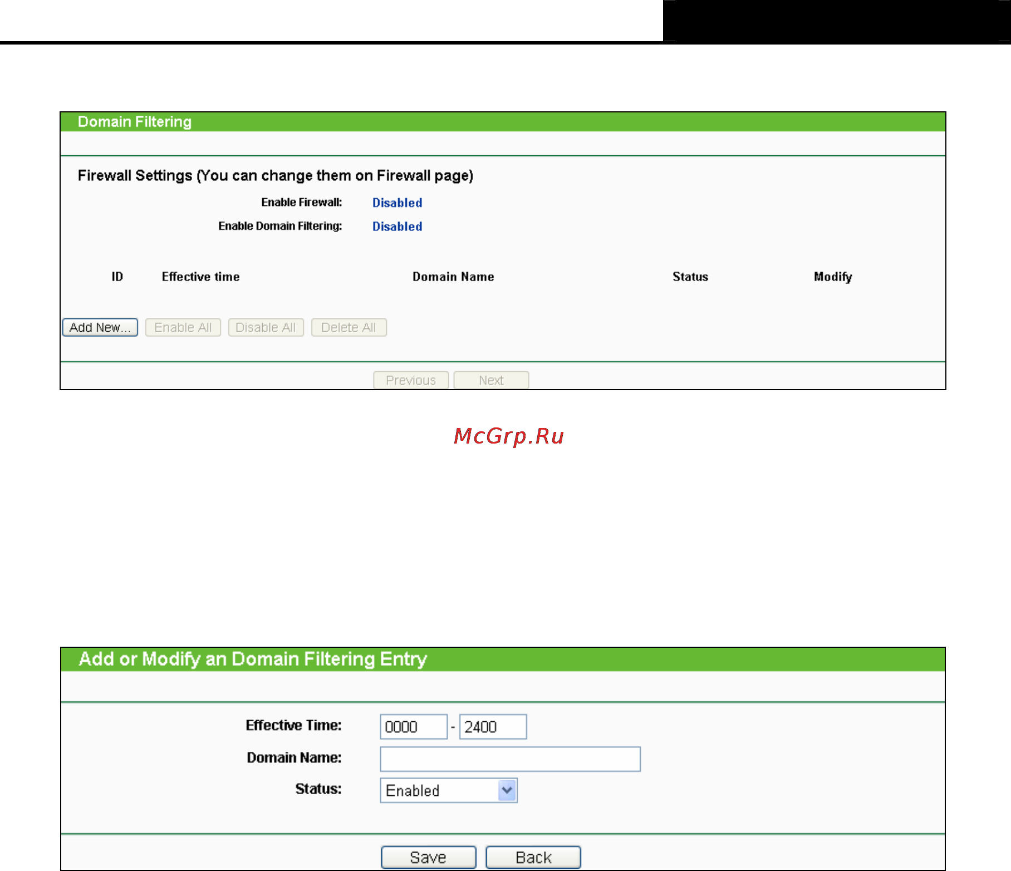1011x871 pixels.
Task: Click the Enable Firewall Disabled value
Action: tap(397, 203)
